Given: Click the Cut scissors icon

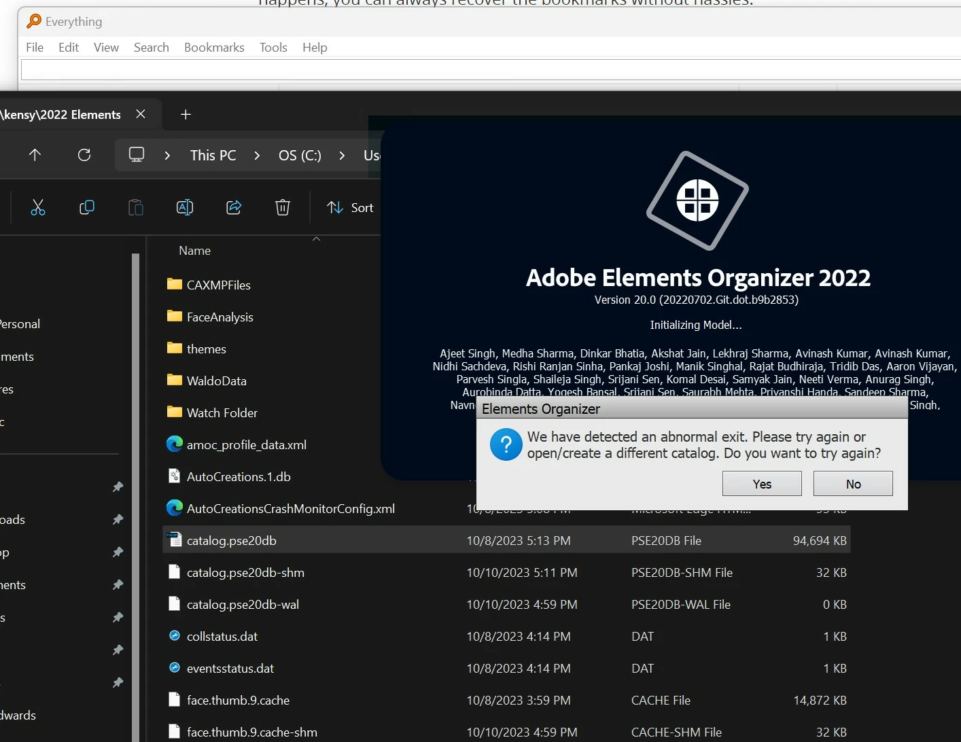Looking at the screenshot, I should pyautogui.click(x=38, y=207).
